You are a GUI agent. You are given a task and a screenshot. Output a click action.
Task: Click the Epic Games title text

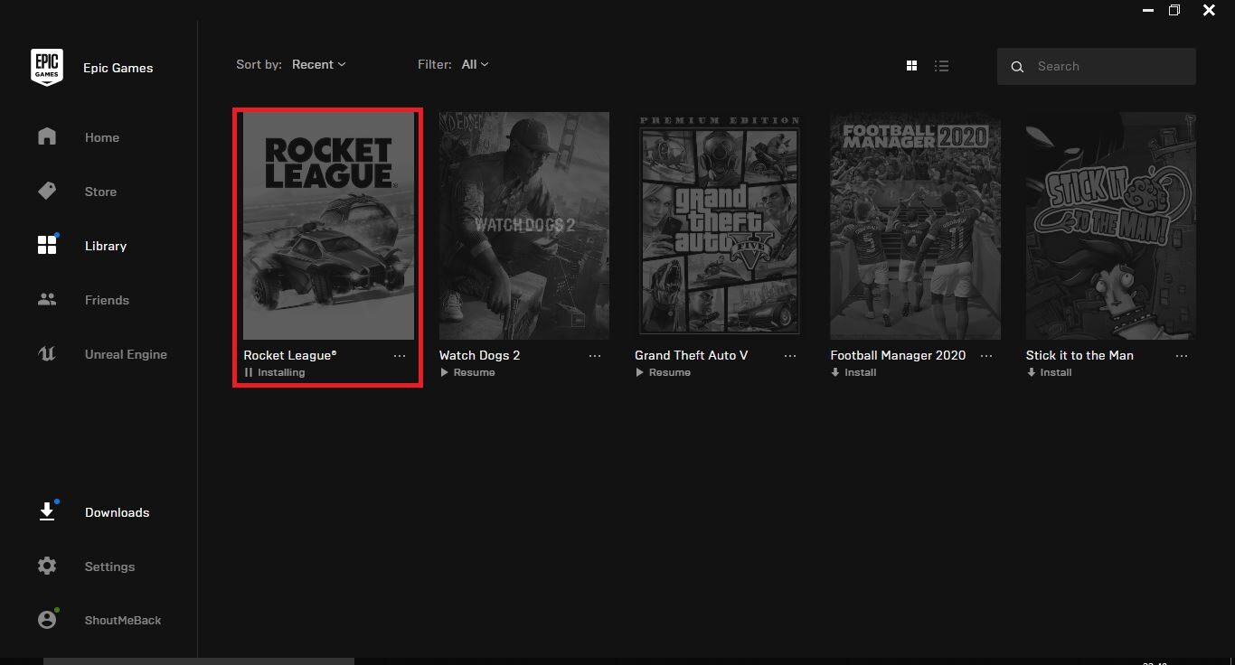tap(118, 68)
